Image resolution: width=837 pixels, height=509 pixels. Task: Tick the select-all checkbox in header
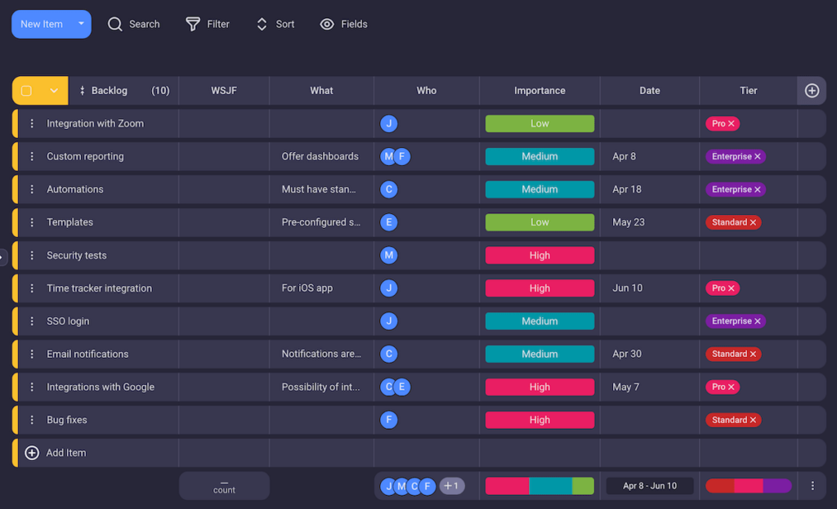[26, 91]
